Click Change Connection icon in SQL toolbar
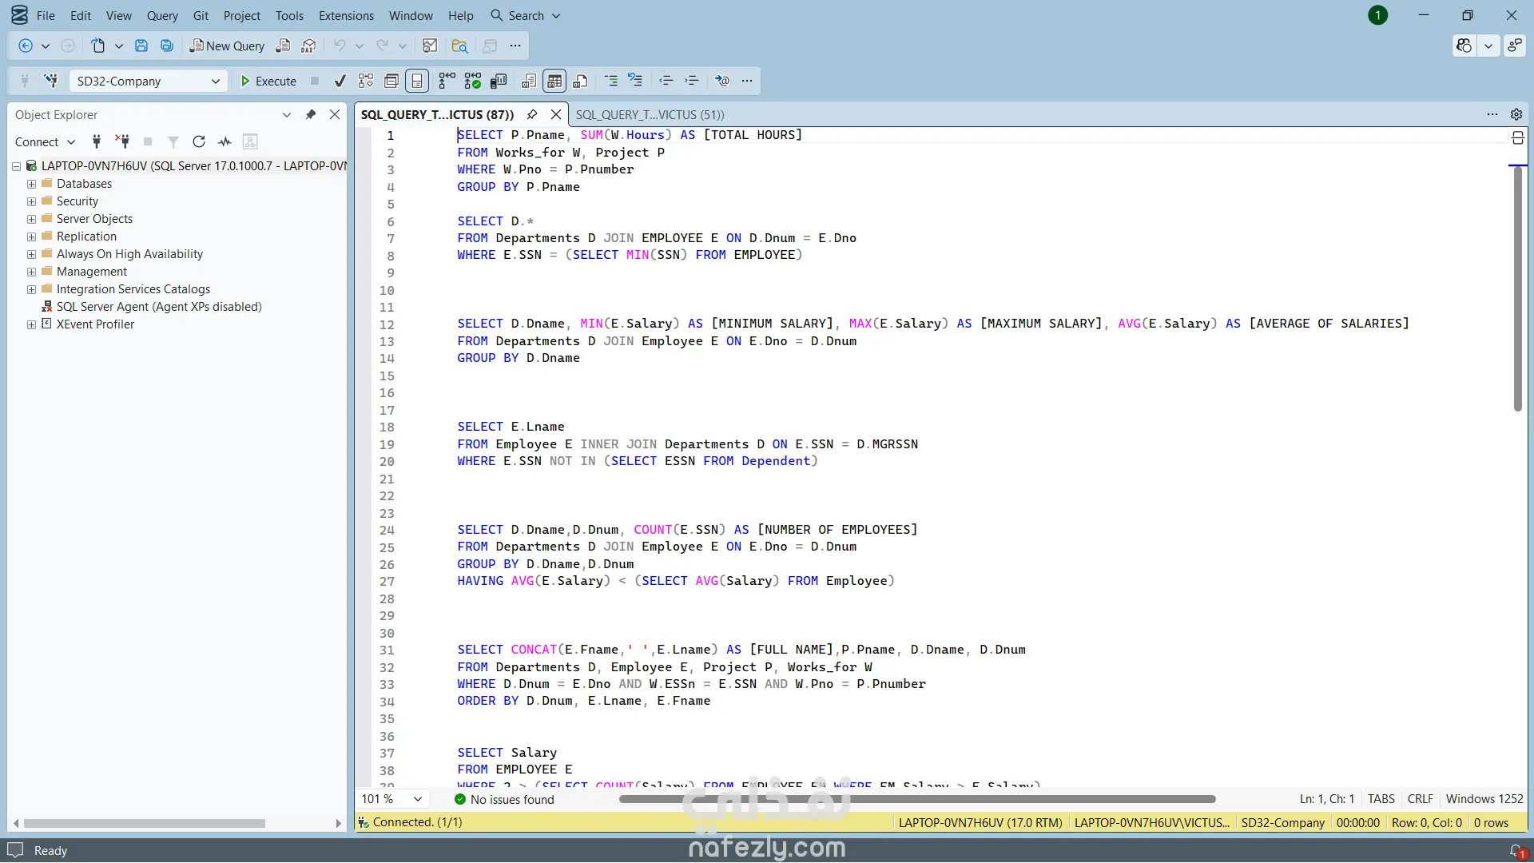The image size is (1534, 863). point(51,81)
